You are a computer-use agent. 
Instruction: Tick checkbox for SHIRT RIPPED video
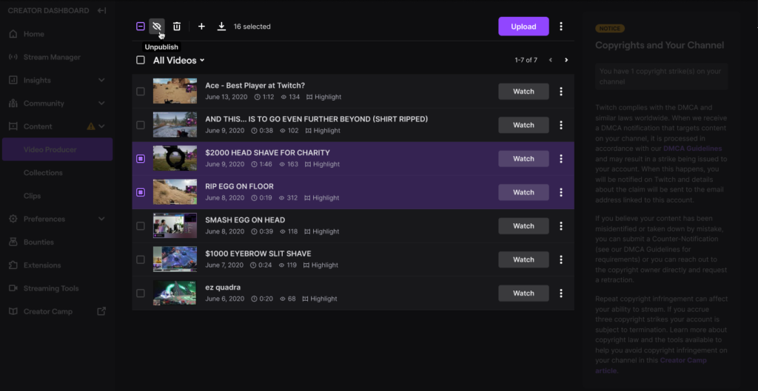coord(140,125)
